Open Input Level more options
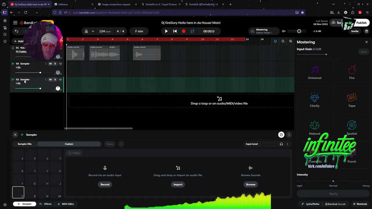The image size is (372, 209). click(x=287, y=144)
